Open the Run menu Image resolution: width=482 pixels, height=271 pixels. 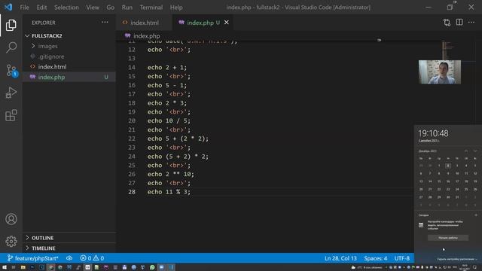127,7
